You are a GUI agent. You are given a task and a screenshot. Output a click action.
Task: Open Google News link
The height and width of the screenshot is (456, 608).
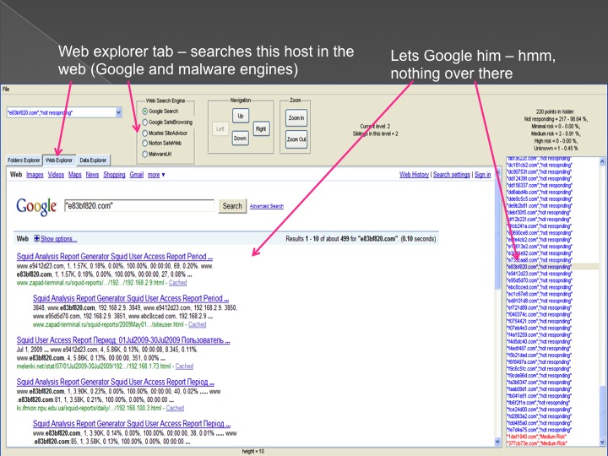point(92,175)
